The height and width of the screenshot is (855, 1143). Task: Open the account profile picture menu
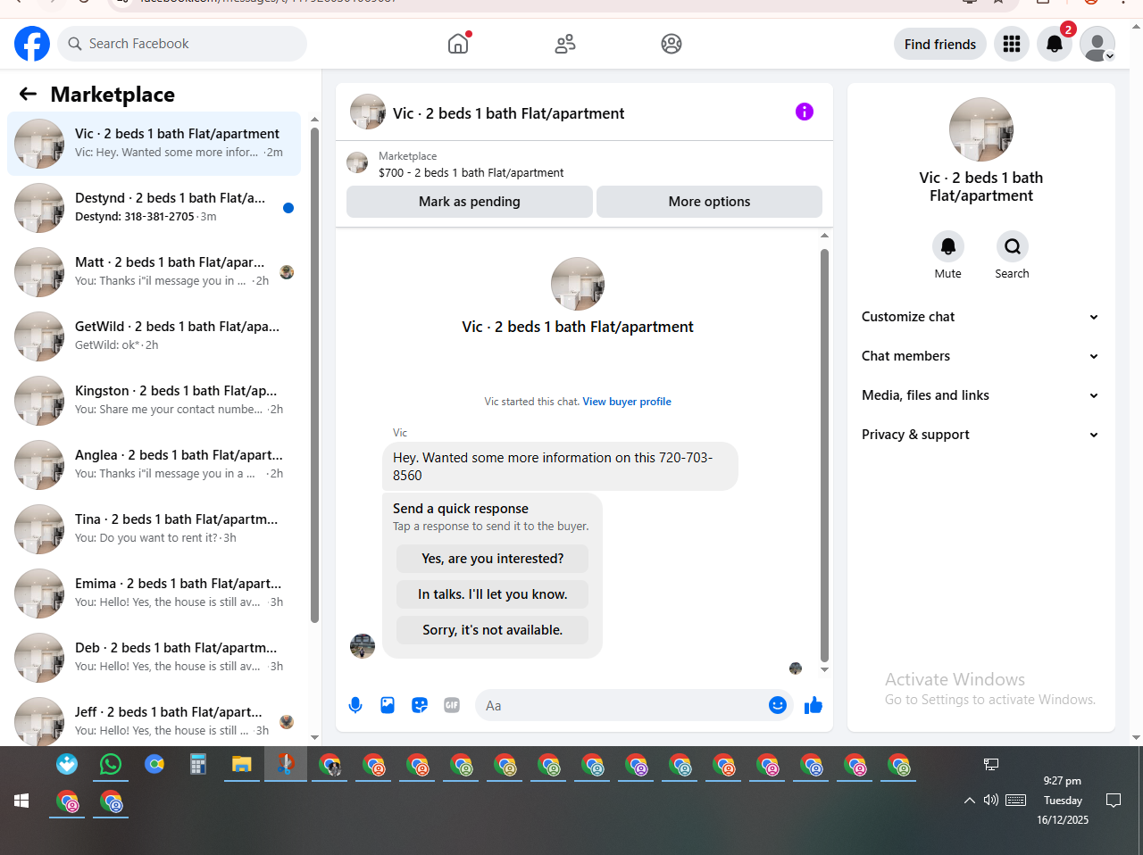(x=1097, y=44)
